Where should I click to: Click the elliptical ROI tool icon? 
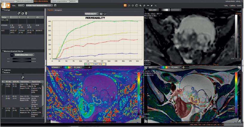pos(133,6)
